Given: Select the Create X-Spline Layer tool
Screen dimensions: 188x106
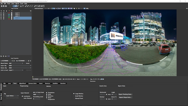Looking at the screenshot, I should (26, 6).
